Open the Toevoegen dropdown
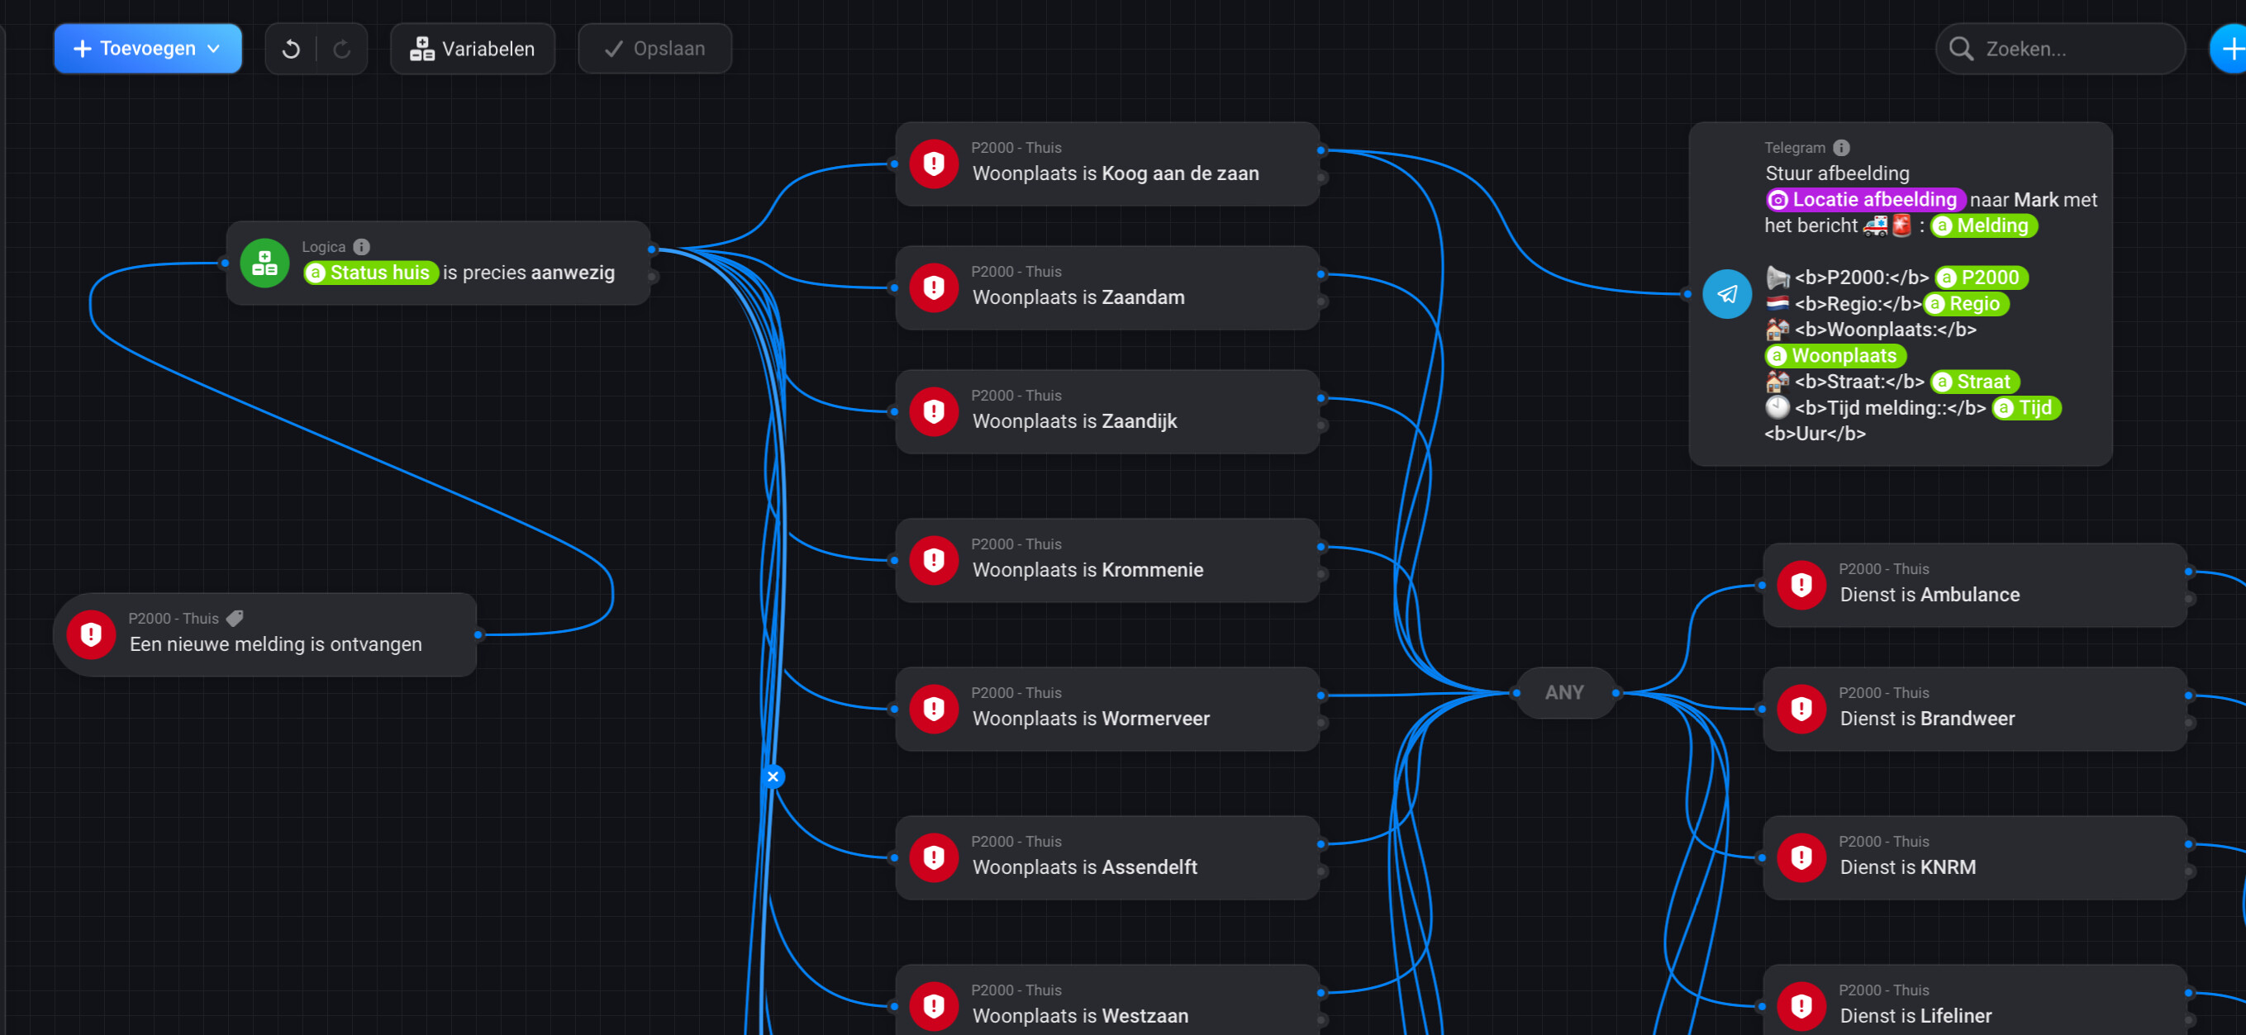Screen dimensions: 2246x1035 click(x=147, y=49)
